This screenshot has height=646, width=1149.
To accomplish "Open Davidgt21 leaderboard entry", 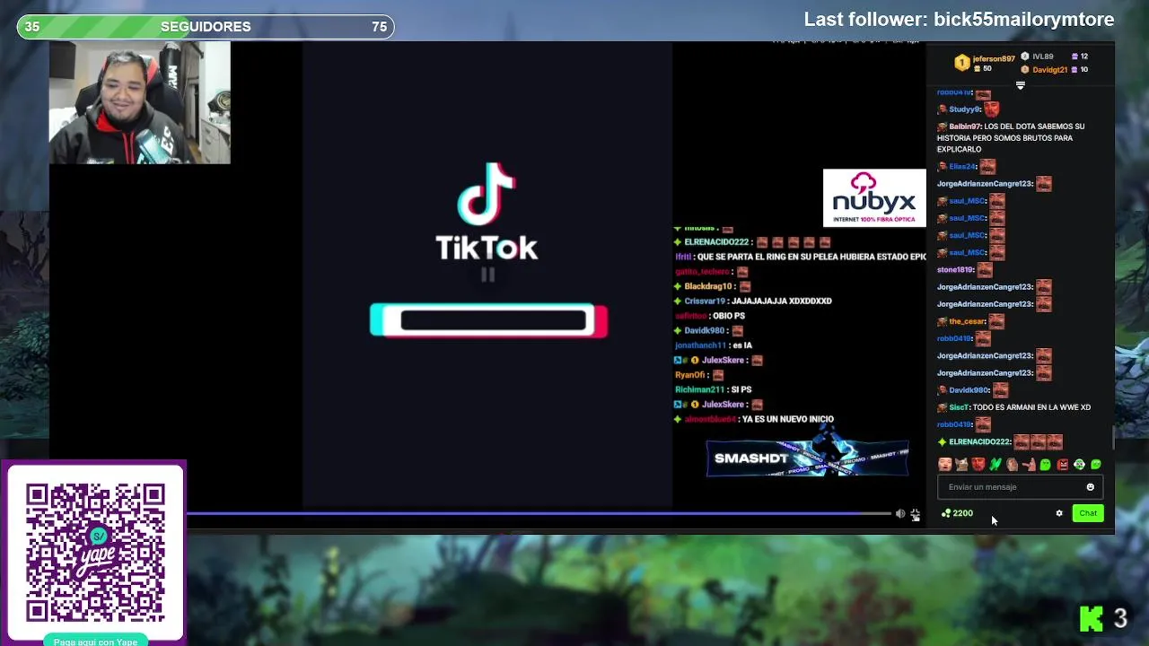I will click(x=1049, y=70).
